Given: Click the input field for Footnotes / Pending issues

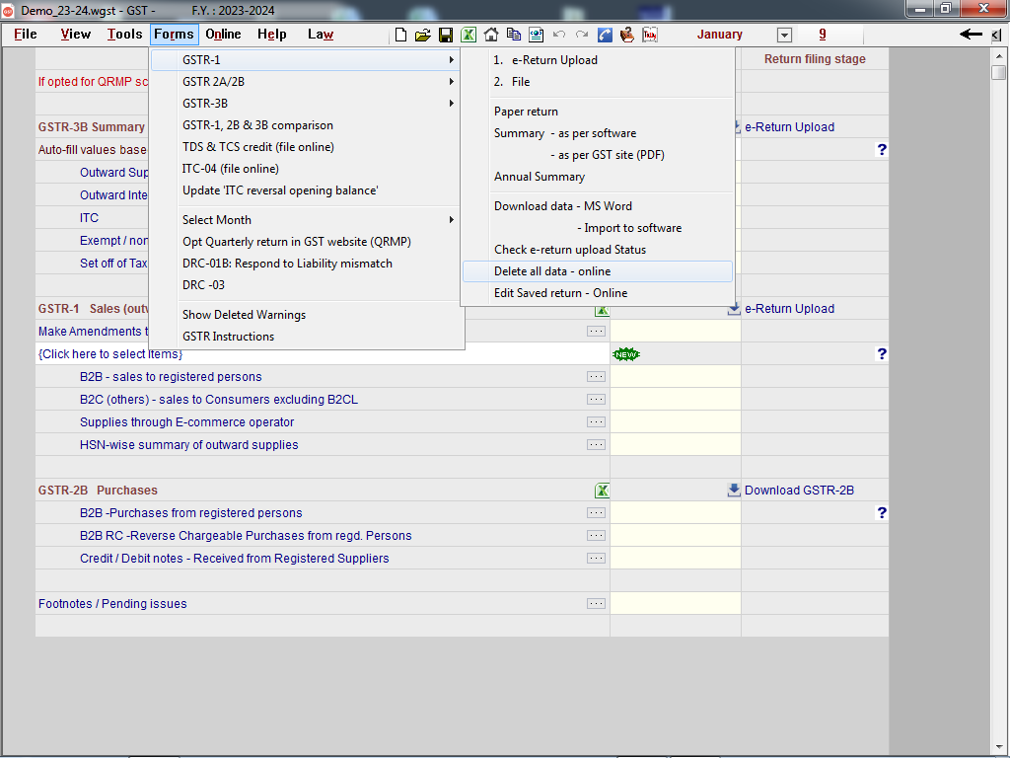Looking at the screenshot, I should pos(675,604).
